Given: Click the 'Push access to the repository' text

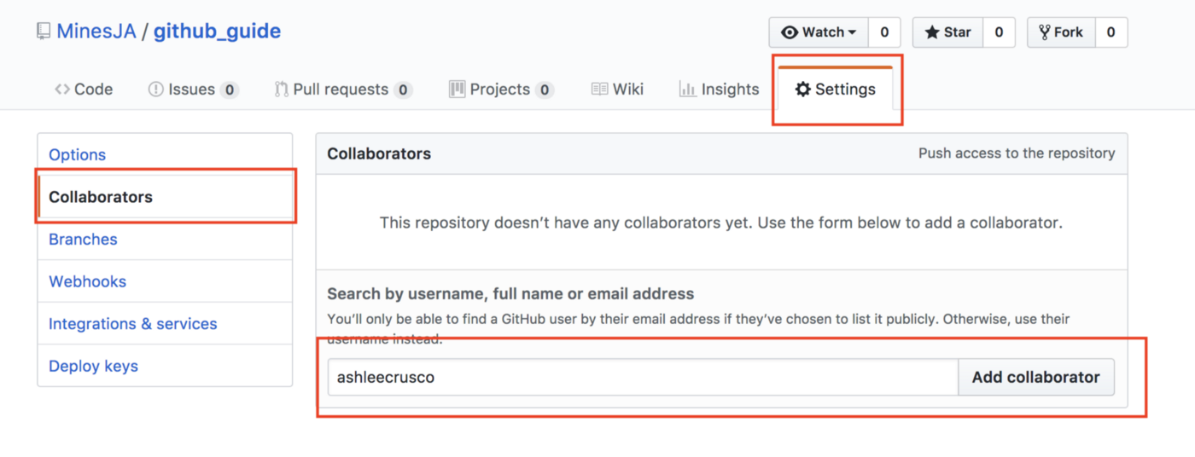Looking at the screenshot, I should click(1017, 153).
